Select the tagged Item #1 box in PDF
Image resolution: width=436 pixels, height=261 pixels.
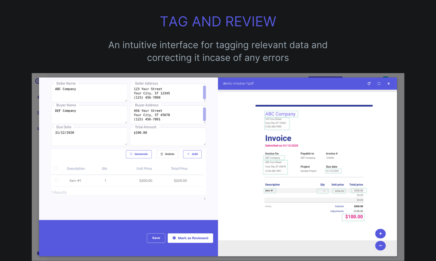pyautogui.click(x=269, y=191)
